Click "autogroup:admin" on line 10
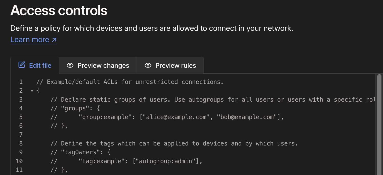Image resolution: width=383 pixels, height=175 pixels. 168,161
